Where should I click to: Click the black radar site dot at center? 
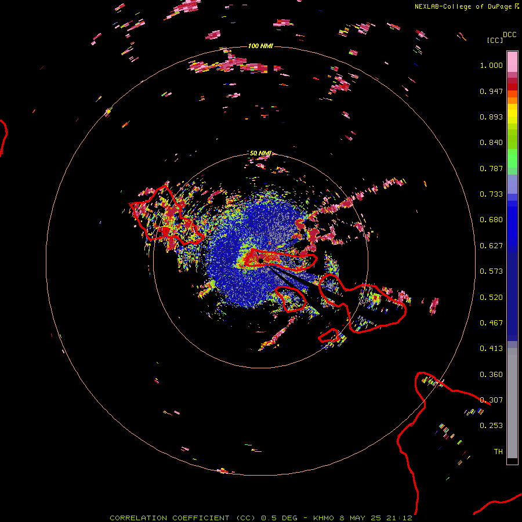point(260,260)
